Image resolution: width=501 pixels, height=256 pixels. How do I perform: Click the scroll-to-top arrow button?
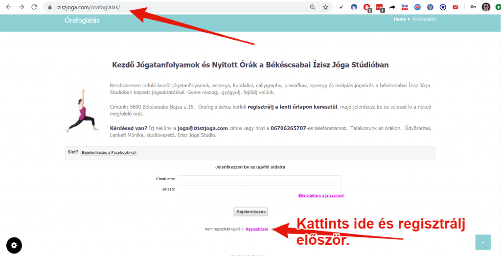(x=482, y=242)
